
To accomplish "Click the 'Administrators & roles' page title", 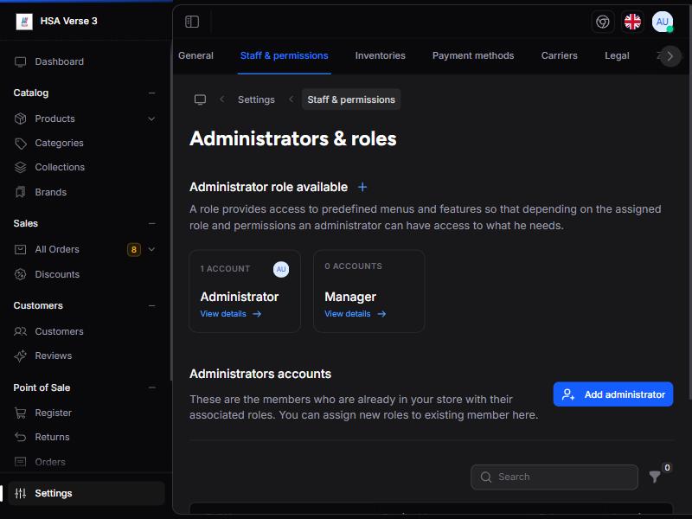I will tap(292, 138).
